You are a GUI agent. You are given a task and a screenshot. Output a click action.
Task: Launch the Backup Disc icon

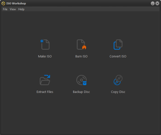pos(81,80)
